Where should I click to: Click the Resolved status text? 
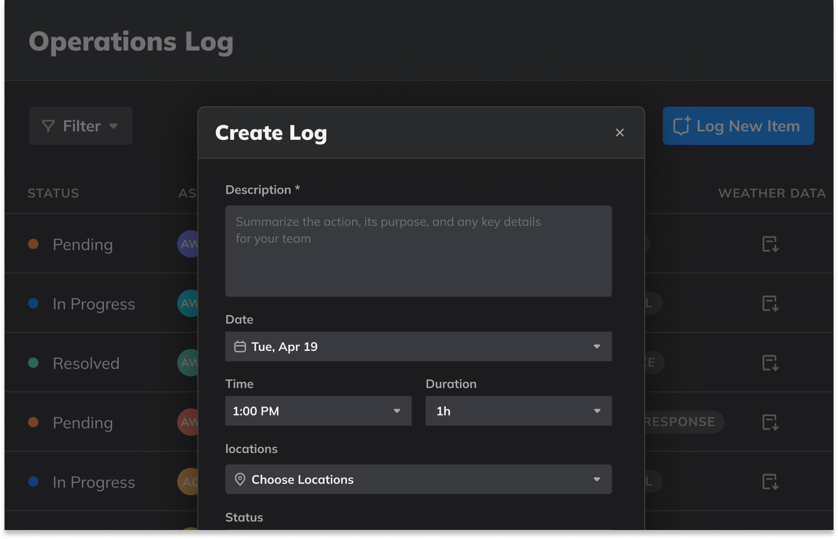click(86, 363)
